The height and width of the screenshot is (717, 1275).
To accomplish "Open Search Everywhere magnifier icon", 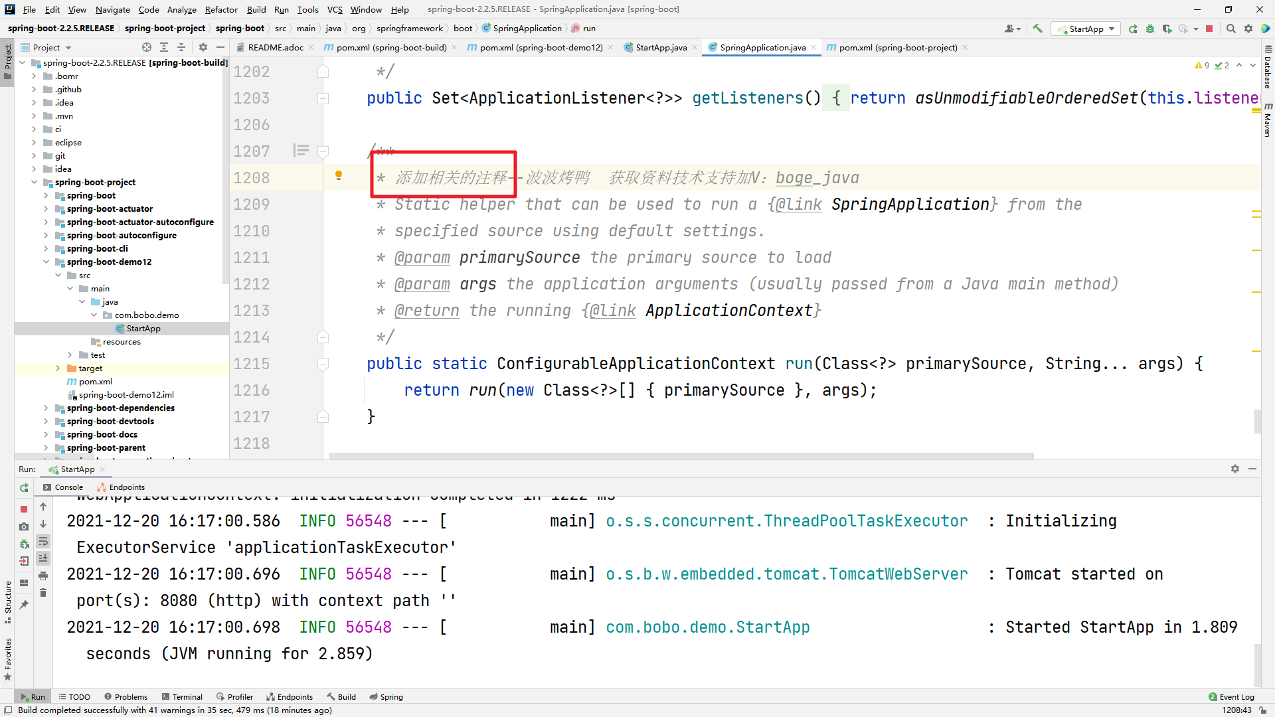I will click(1231, 29).
